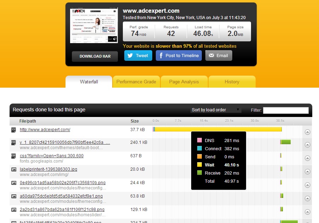This screenshot has width=319, height=223.
Task: Expand details for labelprinterit jpg request
Action: point(307,172)
